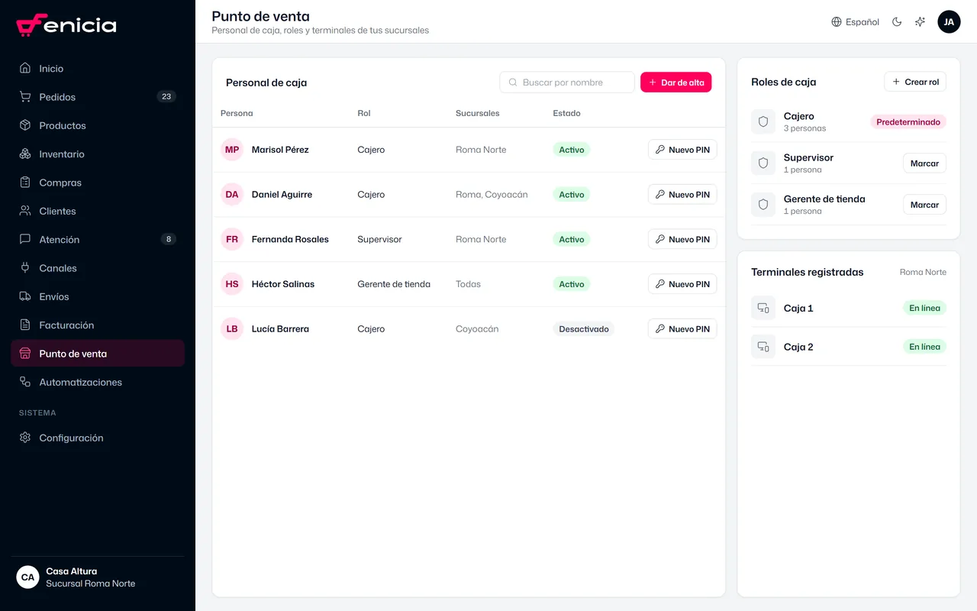The image size is (977, 611).
Task: Click the Estado column header
Action: point(566,113)
